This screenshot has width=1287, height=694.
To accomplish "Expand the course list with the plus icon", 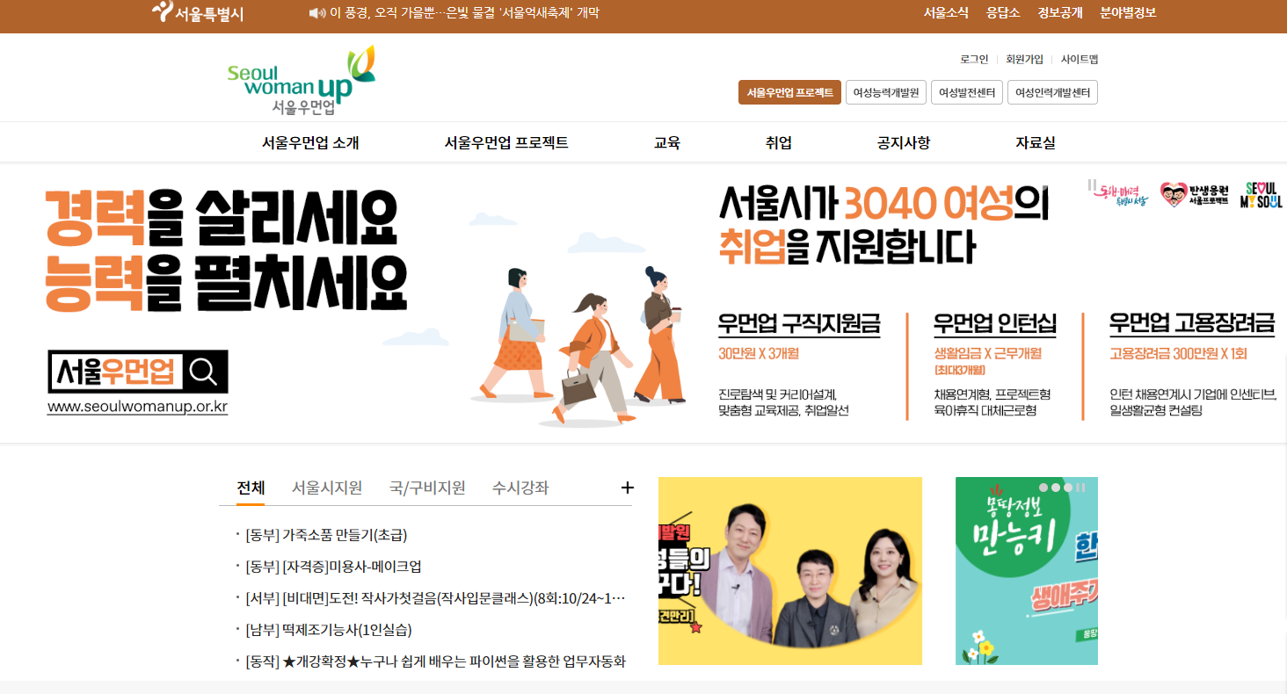I will click(627, 487).
